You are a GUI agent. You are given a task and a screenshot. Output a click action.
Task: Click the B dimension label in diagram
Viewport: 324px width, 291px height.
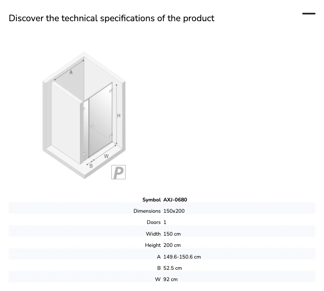click(91, 166)
